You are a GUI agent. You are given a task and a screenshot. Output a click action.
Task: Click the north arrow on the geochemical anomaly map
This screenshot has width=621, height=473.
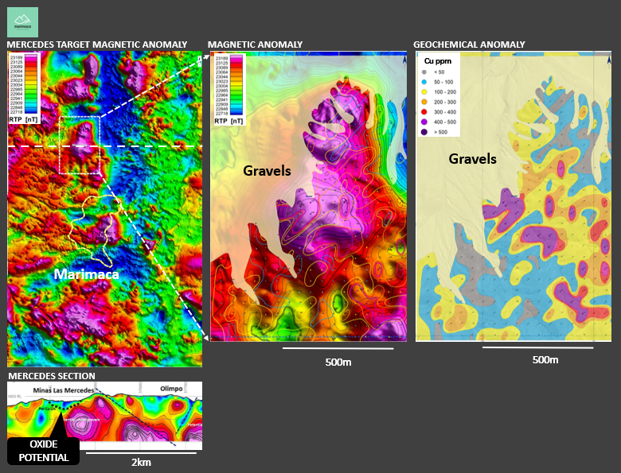tap(607, 58)
